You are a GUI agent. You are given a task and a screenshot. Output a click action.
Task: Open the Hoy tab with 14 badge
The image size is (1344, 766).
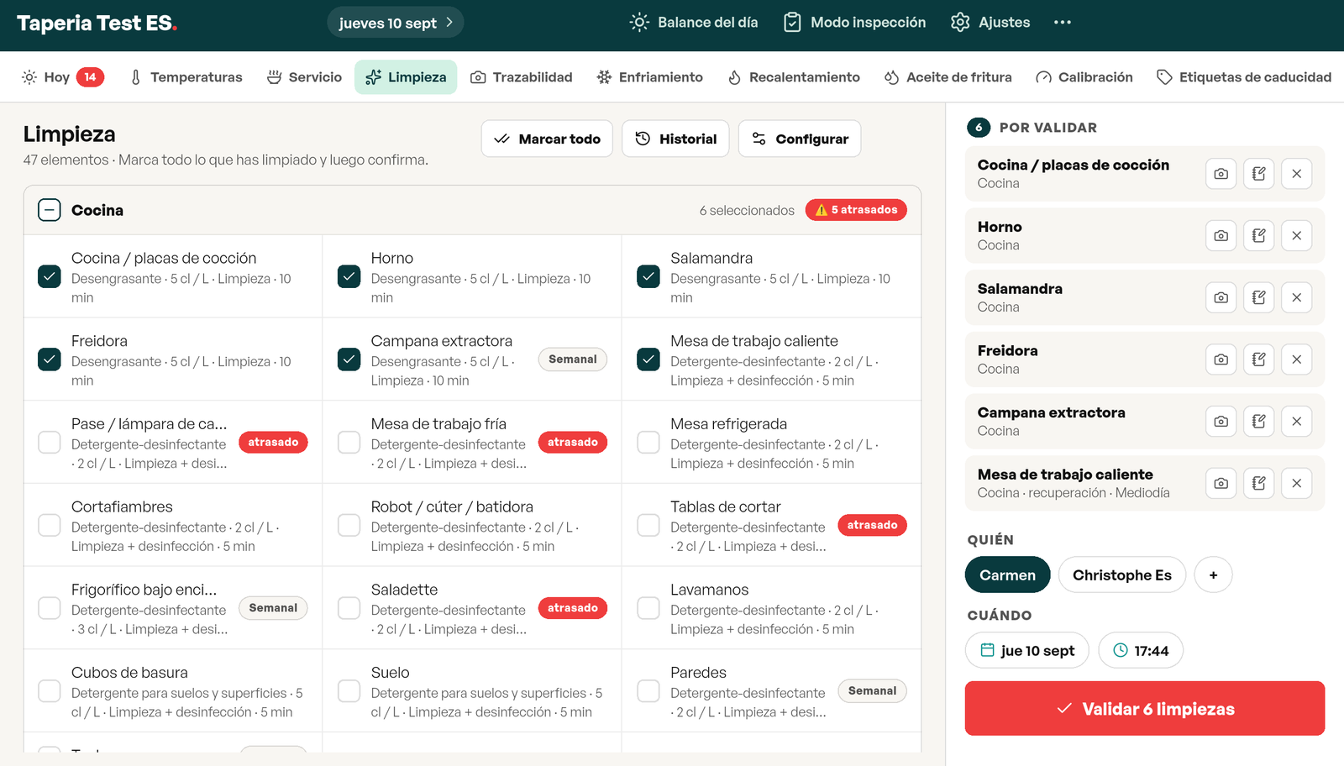pyautogui.click(x=63, y=77)
